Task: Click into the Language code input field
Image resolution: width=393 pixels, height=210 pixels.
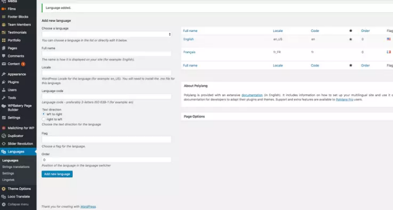Action: pyautogui.click(x=107, y=96)
